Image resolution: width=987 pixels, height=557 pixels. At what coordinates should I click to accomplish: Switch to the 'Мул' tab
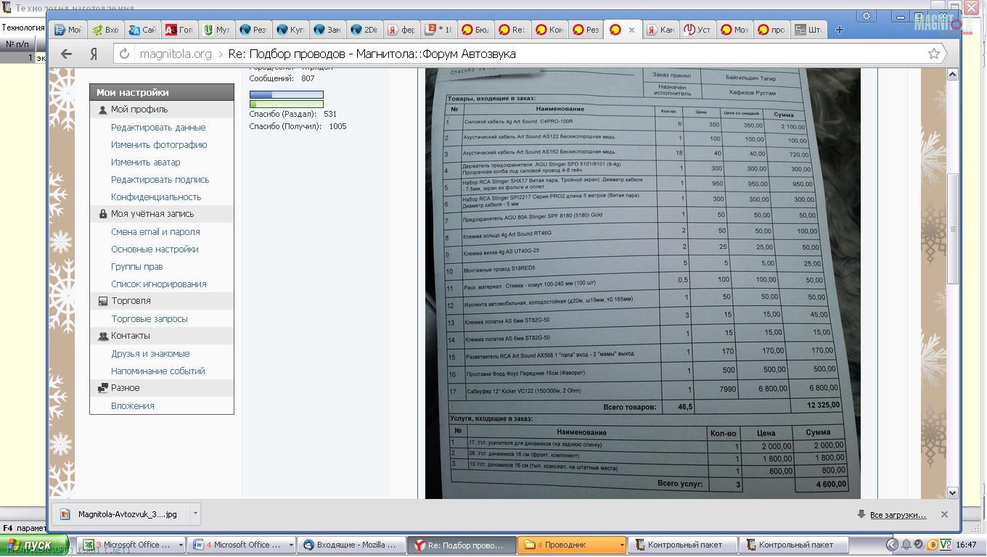(x=216, y=30)
